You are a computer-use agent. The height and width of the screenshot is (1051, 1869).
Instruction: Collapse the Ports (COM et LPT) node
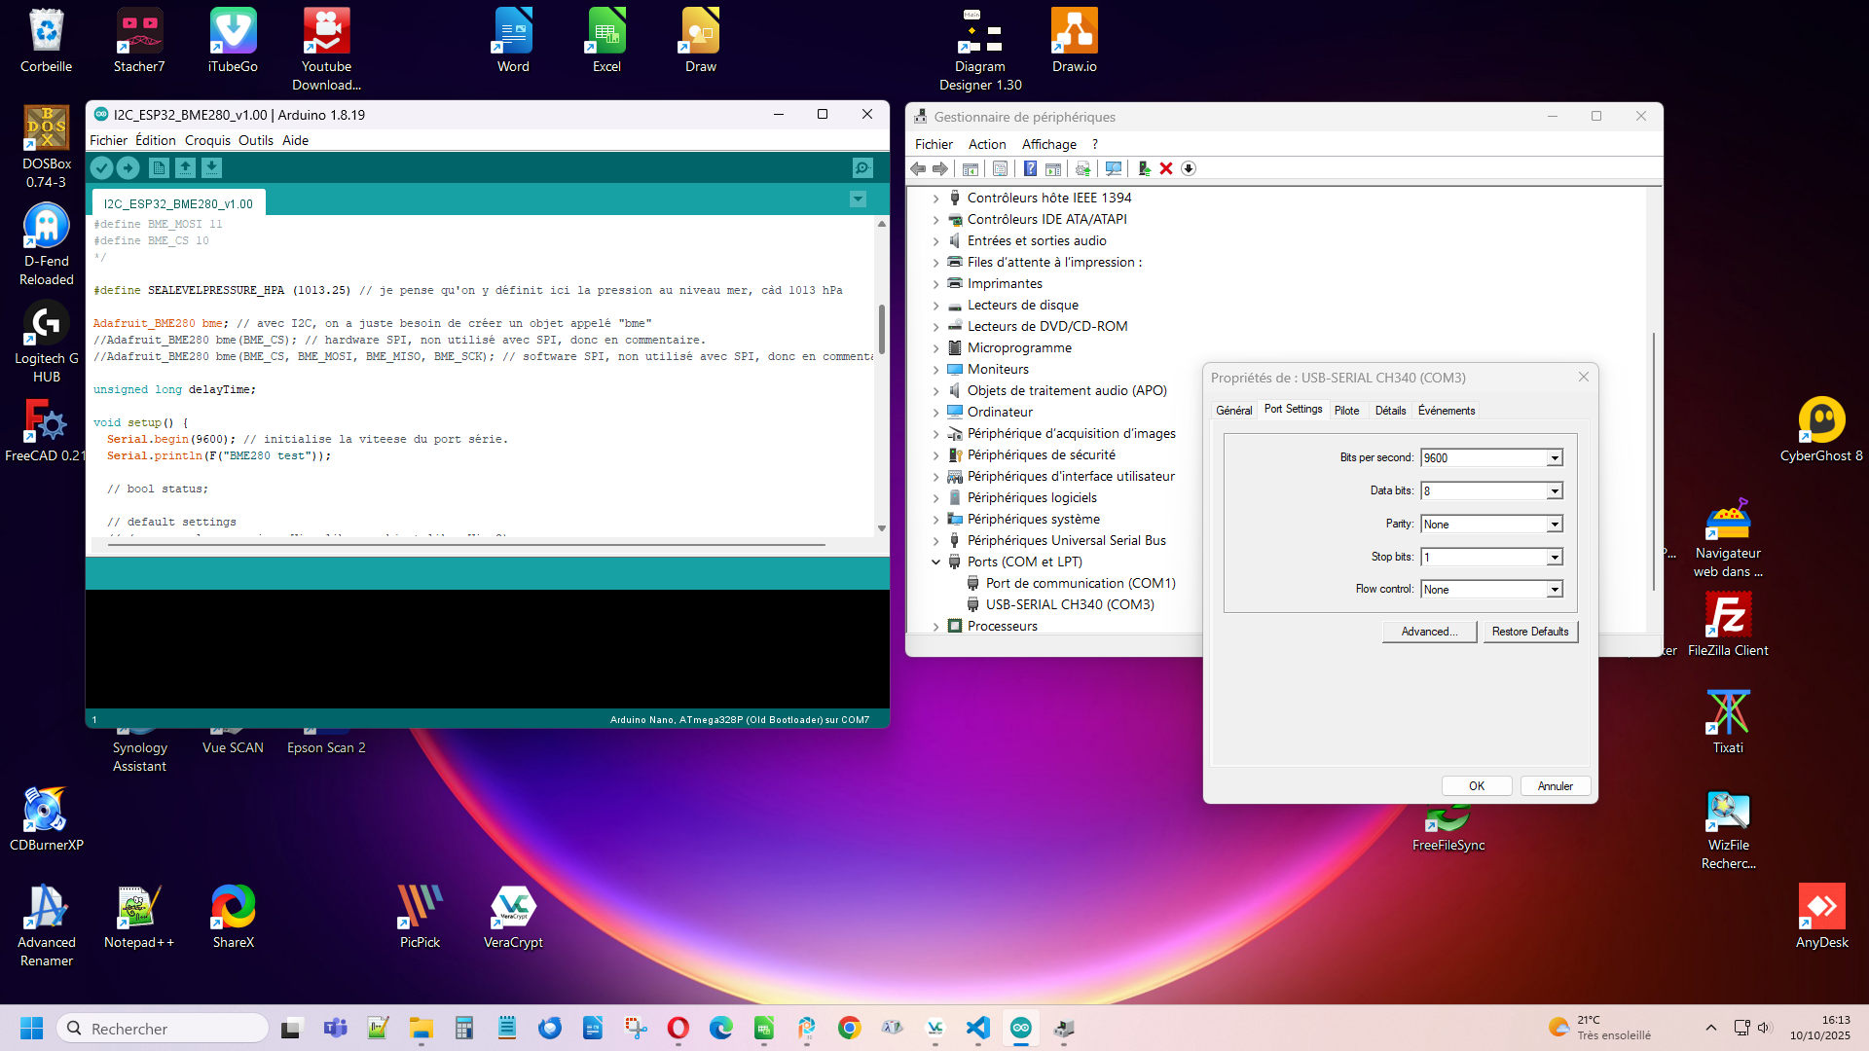[x=935, y=562]
